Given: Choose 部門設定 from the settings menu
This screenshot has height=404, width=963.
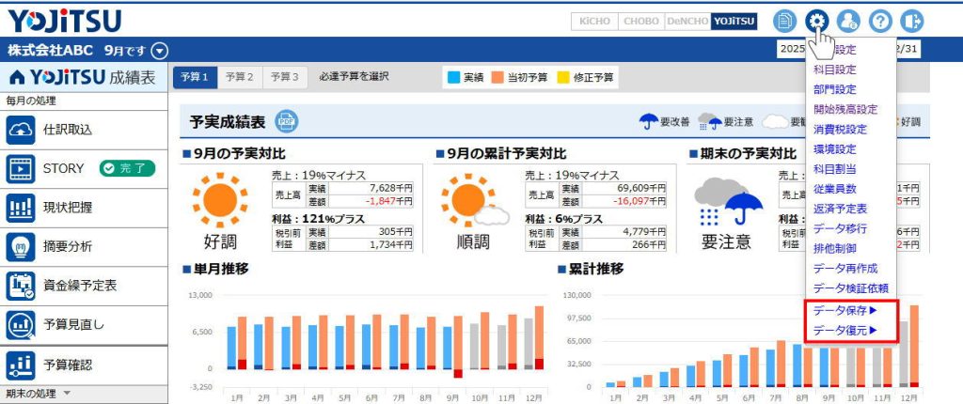Looking at the screenshot, I should 835,89.
